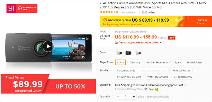This screenshot has height=102, width=212.
Task: Click the settings gear on the camera screen
Action: (83, 57)
